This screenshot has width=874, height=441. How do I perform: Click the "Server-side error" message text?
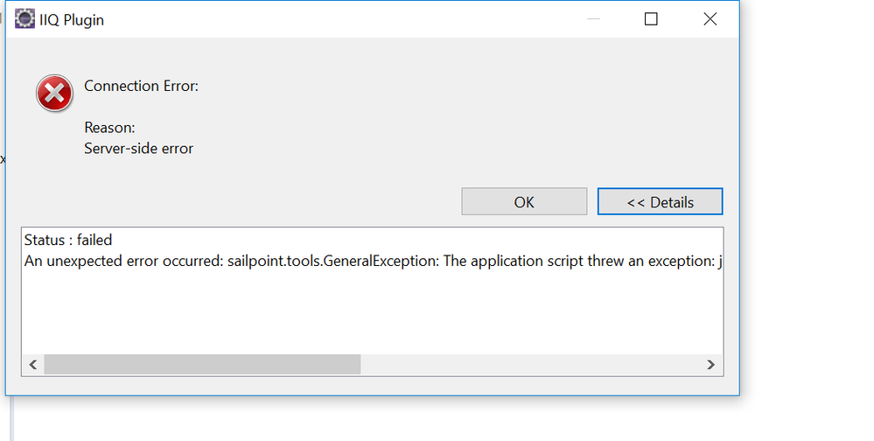point(138,148)
